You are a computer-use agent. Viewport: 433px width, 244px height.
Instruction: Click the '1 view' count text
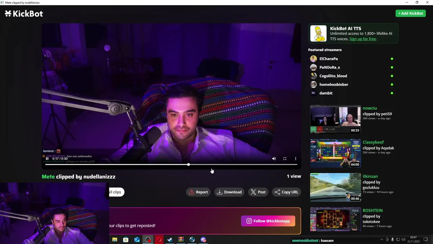tap(294, 176)
